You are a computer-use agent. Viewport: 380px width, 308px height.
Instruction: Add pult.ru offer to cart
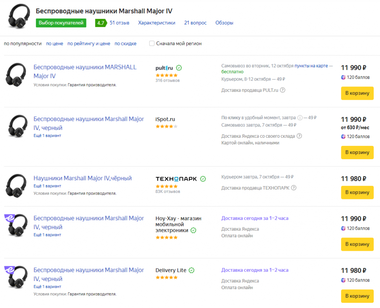point(357,93)
